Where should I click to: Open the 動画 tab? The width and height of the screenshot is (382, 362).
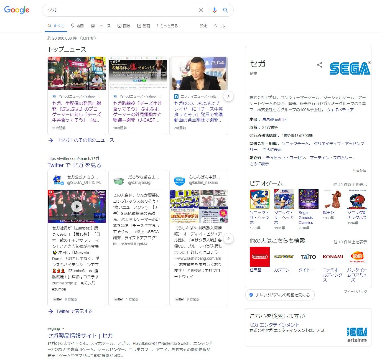[144, 26]
